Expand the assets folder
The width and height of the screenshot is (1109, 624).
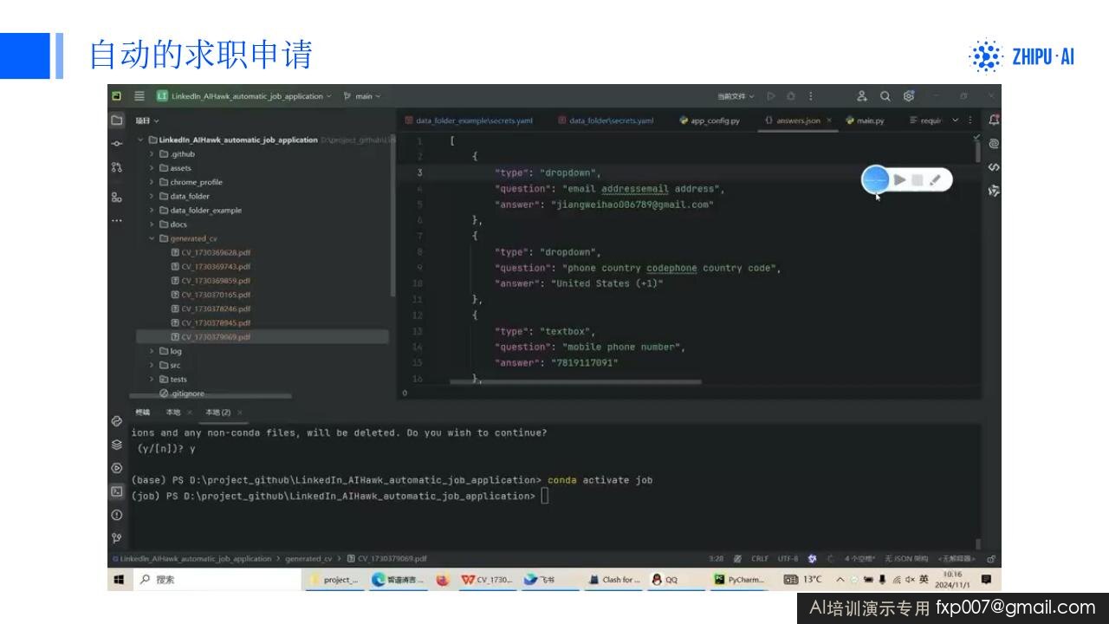(x=152, y=168)
